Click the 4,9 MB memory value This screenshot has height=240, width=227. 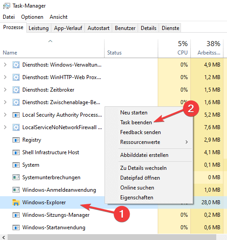pos(212,65)
